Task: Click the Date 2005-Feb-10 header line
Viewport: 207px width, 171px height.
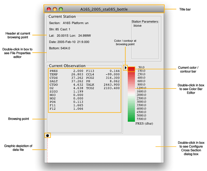Action: tap(69, 42)
